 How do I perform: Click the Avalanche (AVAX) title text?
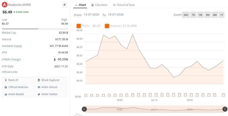click(x=20, y=5)
